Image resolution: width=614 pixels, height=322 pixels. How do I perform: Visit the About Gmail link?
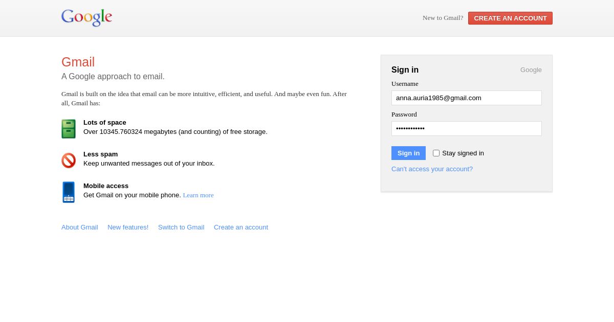tap(79, 227)
